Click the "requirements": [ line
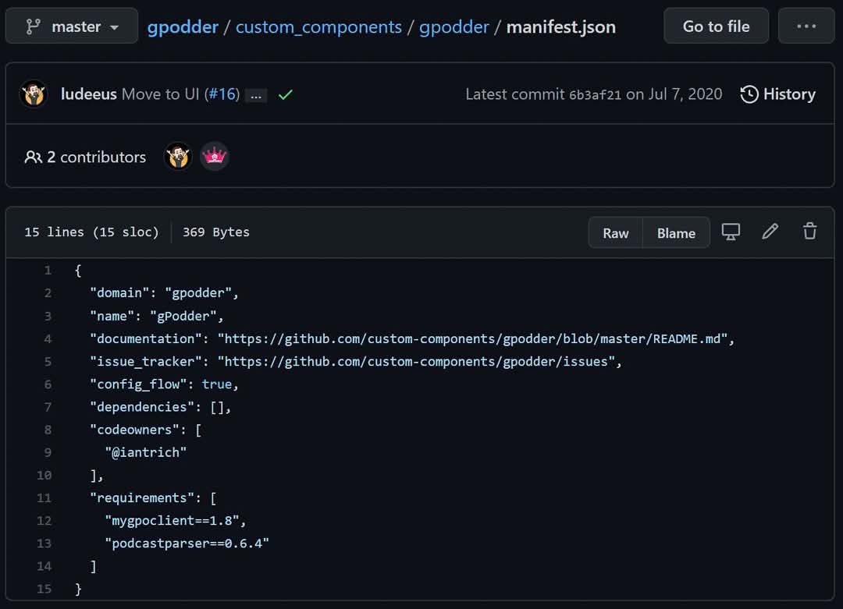The width and height of the screenshot is (843, 609). tap(153, 498)
